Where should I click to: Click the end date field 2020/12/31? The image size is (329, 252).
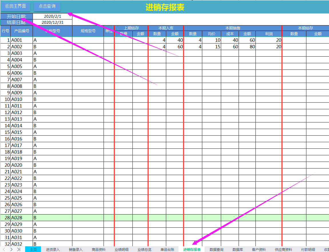coord(52,22)
